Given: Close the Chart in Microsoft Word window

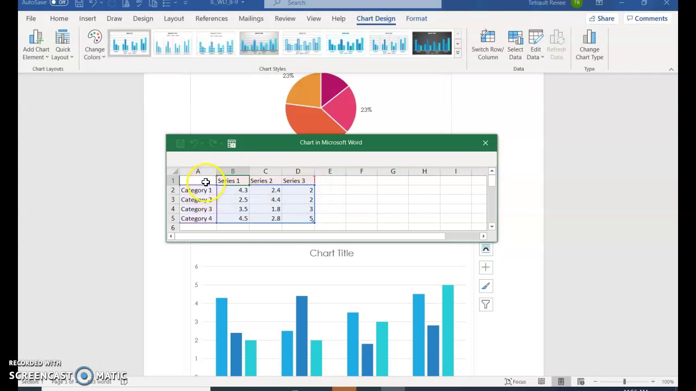Looking at the screenshot, I should pyautogui.click(x=486, y=143).
